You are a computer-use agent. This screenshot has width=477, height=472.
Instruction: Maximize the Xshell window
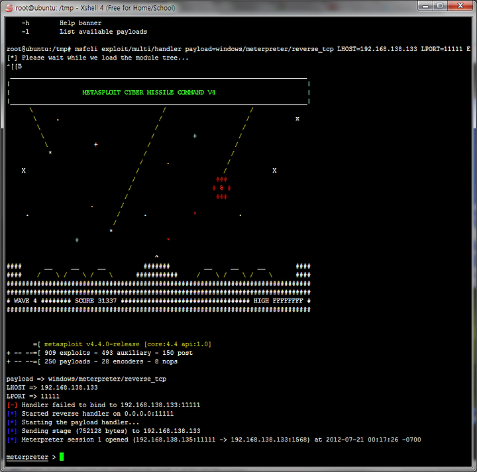(440, 6)
